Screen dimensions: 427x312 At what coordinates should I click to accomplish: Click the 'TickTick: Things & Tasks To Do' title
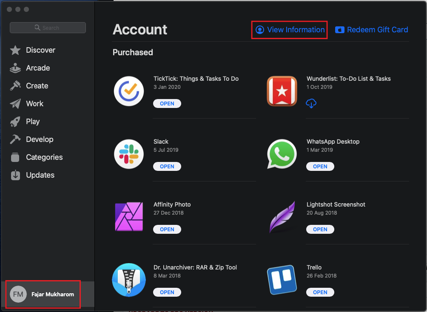(196, 79)
